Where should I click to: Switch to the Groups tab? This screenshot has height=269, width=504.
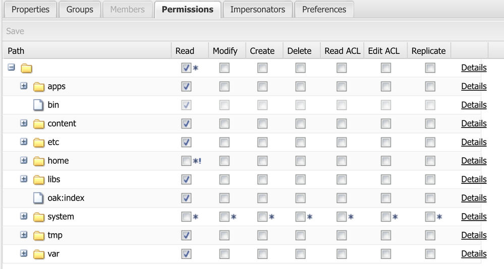(x=80, y=9)
